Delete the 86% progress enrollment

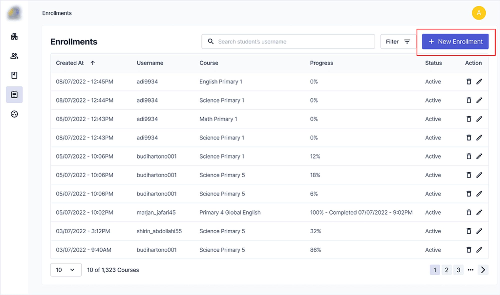pyautogui.click(x=469, y=250)
